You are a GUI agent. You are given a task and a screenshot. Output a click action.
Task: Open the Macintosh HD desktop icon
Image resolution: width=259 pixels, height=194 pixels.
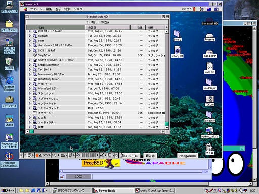[210, 22]
